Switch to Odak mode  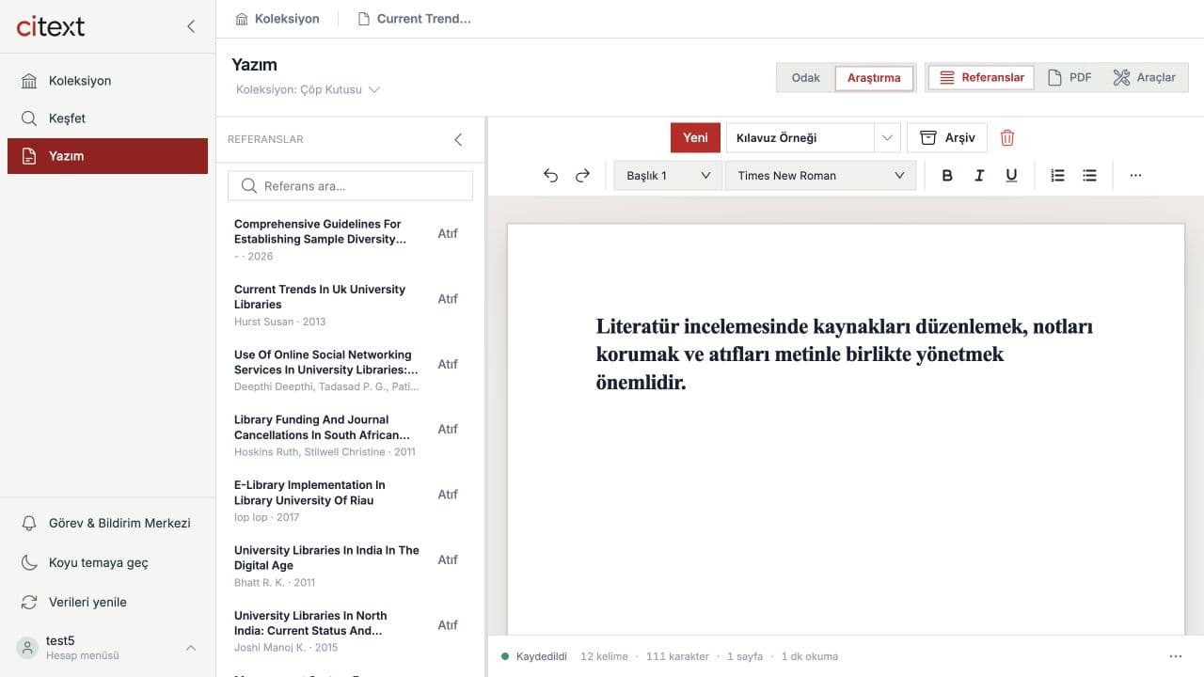tap(806, 78)
